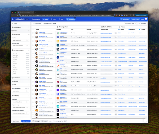Open the Campaigns nav tab

pos(71,19)
